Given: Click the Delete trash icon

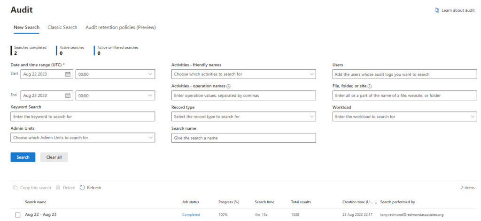Looking at the screenshot, I should (x=58, y=188).
